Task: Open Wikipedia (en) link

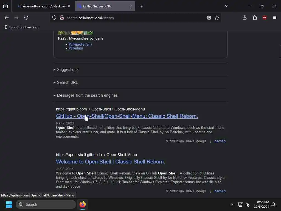Action: tap(80, 44)
